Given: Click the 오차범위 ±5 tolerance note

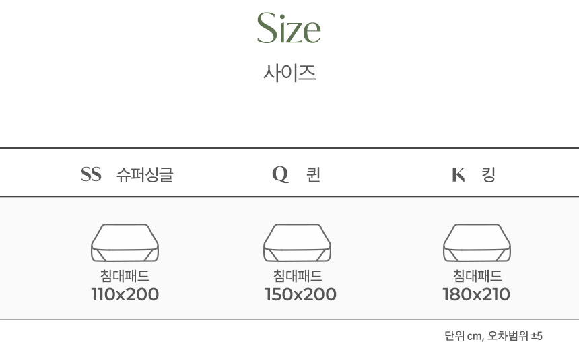Looking at the screenshot, I should pos(515,336).
